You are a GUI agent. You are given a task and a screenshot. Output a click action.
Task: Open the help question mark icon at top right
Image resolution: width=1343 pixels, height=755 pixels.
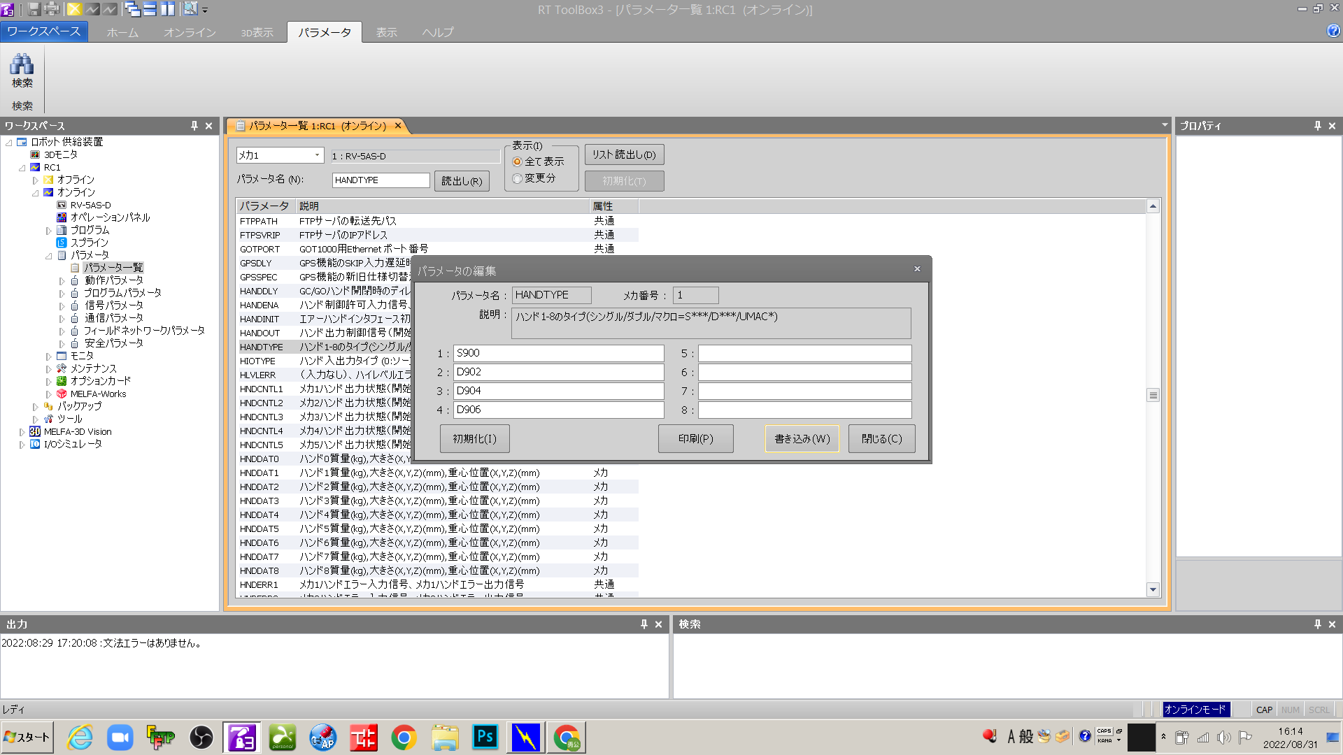click(1333, 31)
